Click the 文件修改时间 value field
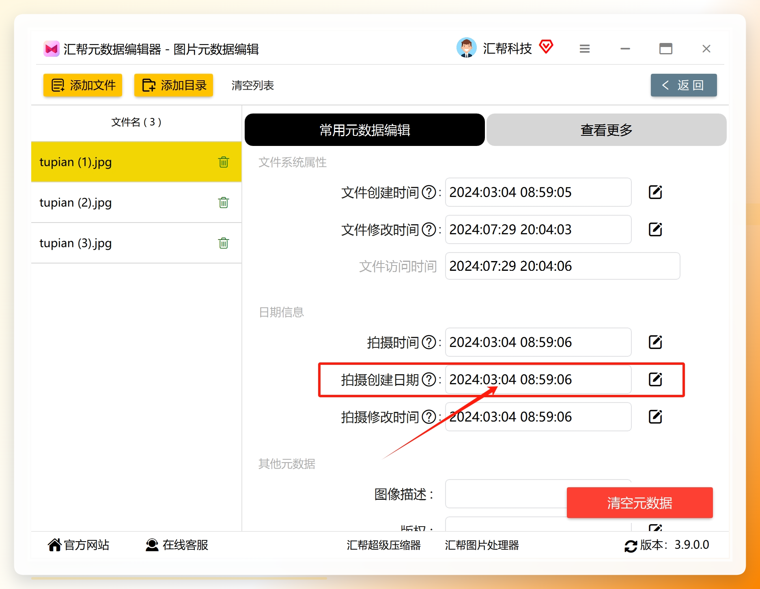This screenshot has width=760, height=589. tap(538, 229)
